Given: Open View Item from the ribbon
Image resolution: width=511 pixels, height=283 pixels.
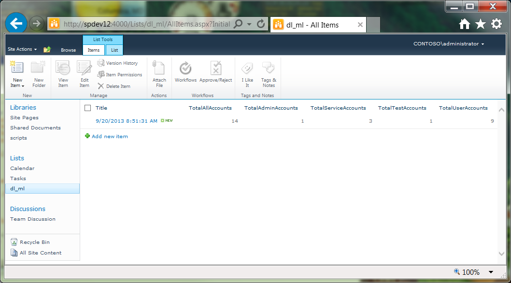Looking at the screenshot, I should 63,74.
